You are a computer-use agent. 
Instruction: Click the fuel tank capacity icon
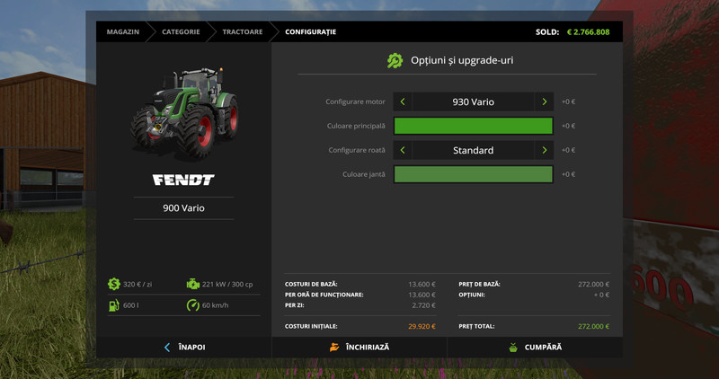[x=114, y=305]
